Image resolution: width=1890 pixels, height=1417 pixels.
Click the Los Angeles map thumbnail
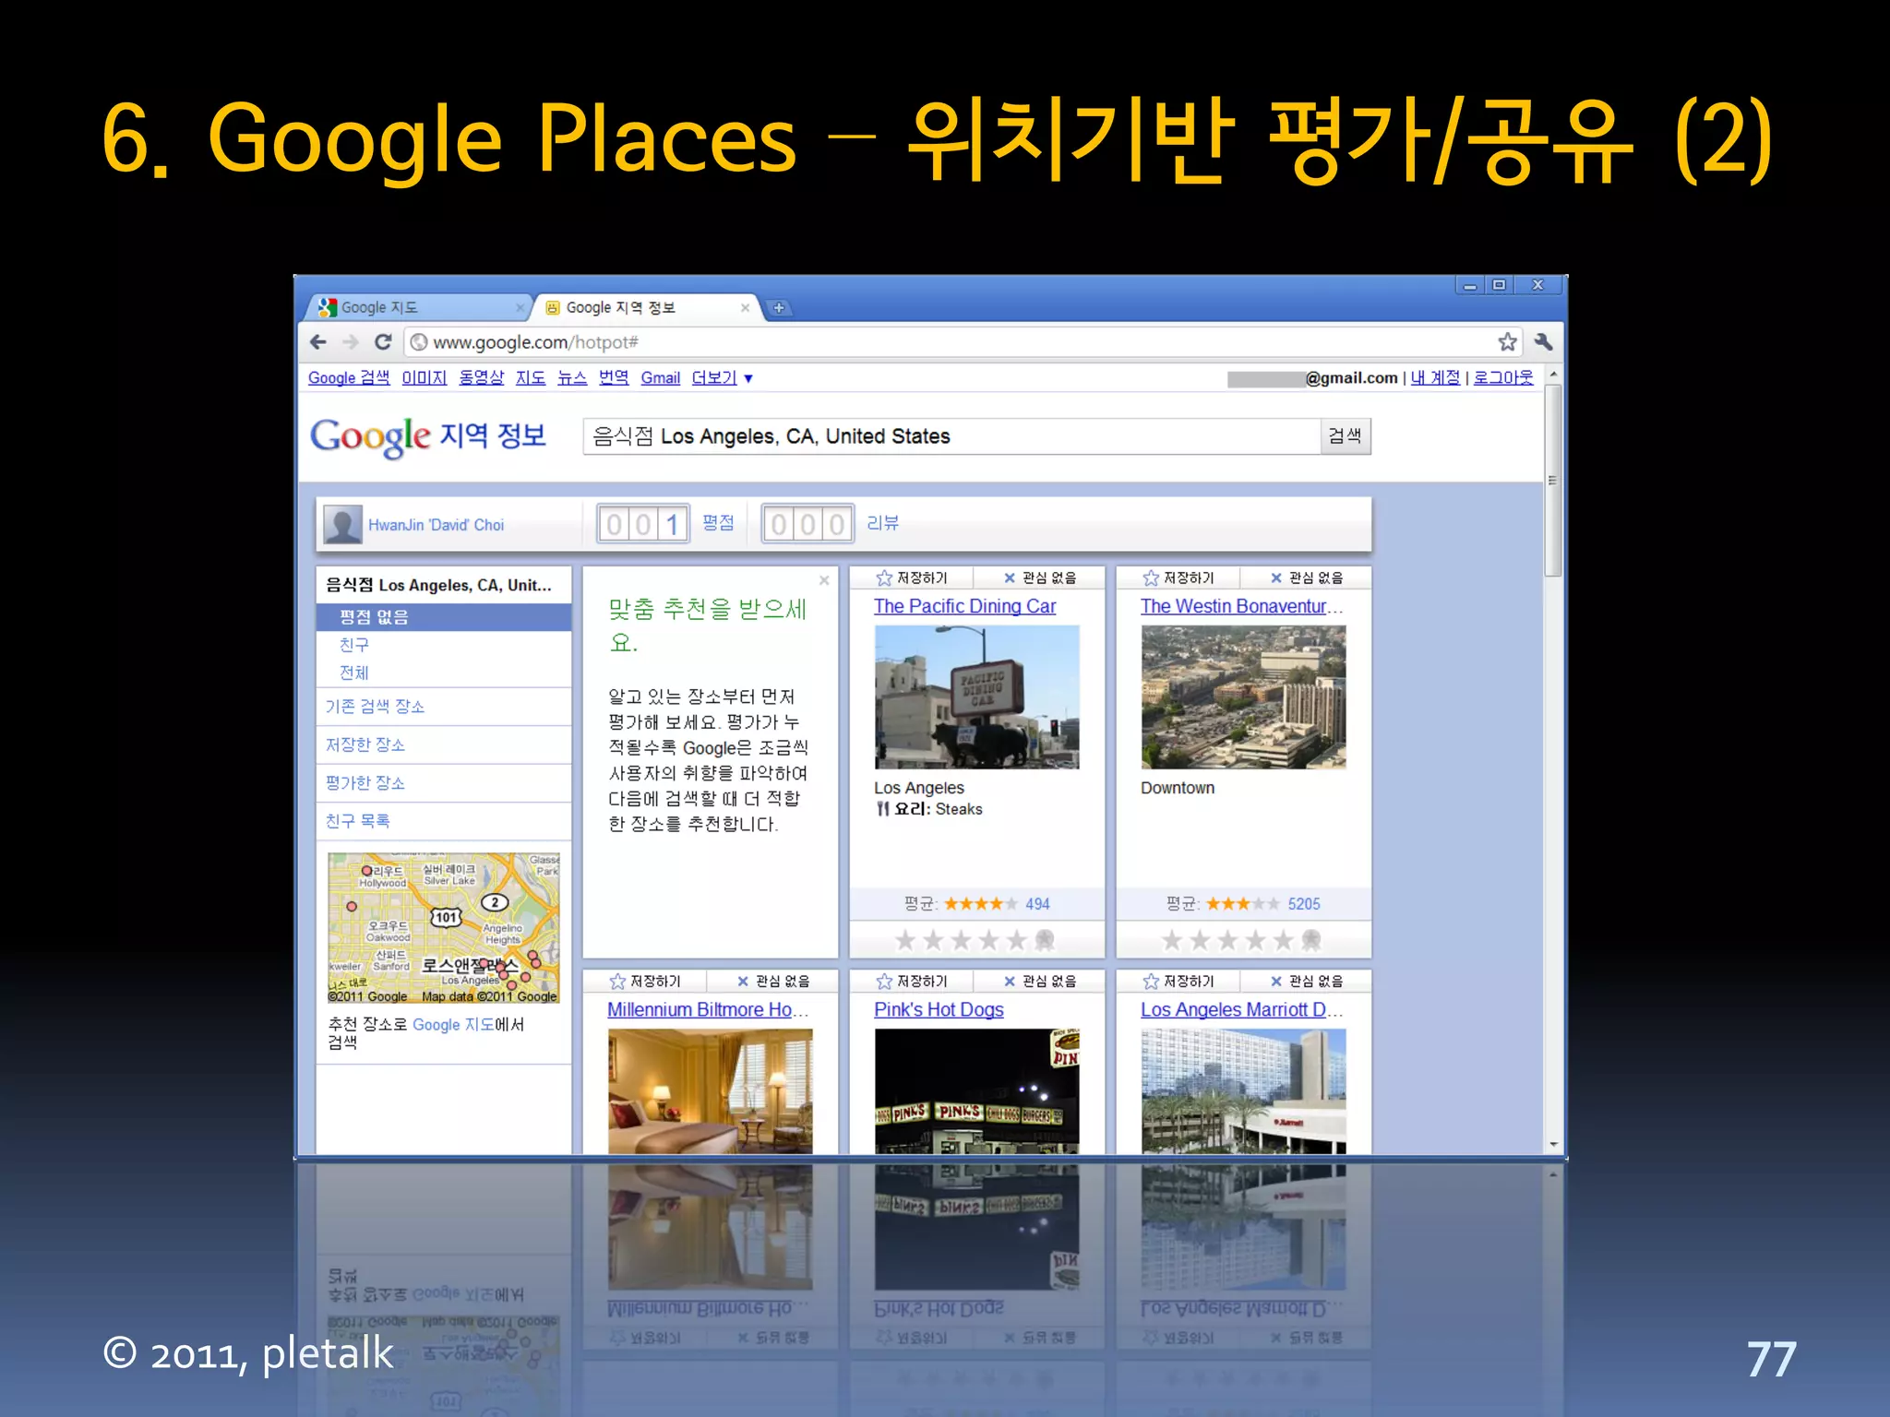444,928
